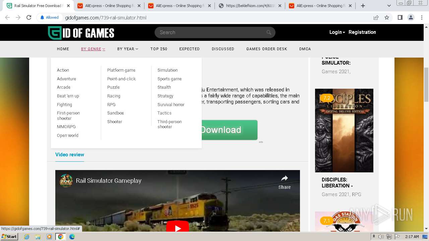Viewport: 429px width, 241px height.
Task: Open the Chrome three-dot menu
Action: pos(422,17)
